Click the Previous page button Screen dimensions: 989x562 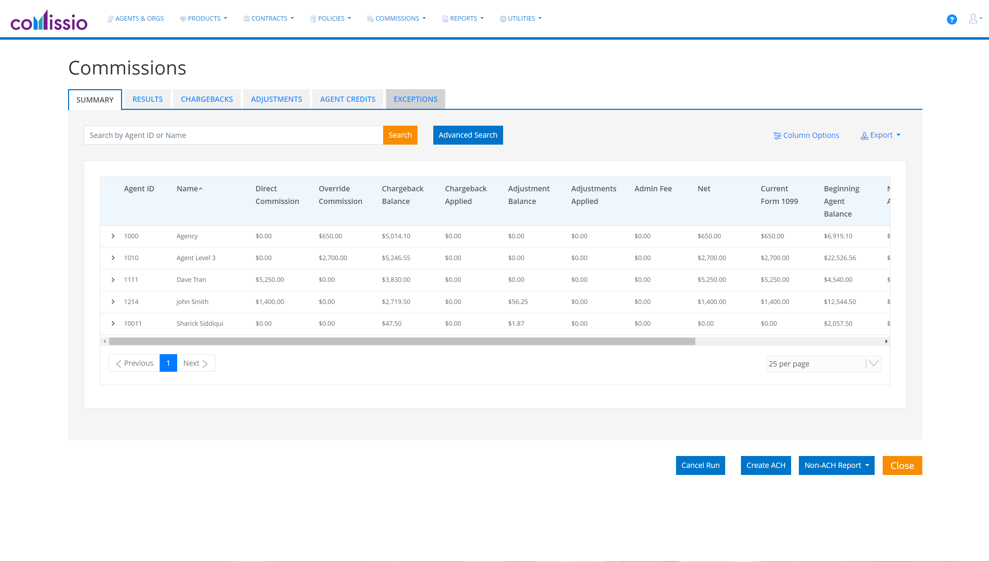134,363
